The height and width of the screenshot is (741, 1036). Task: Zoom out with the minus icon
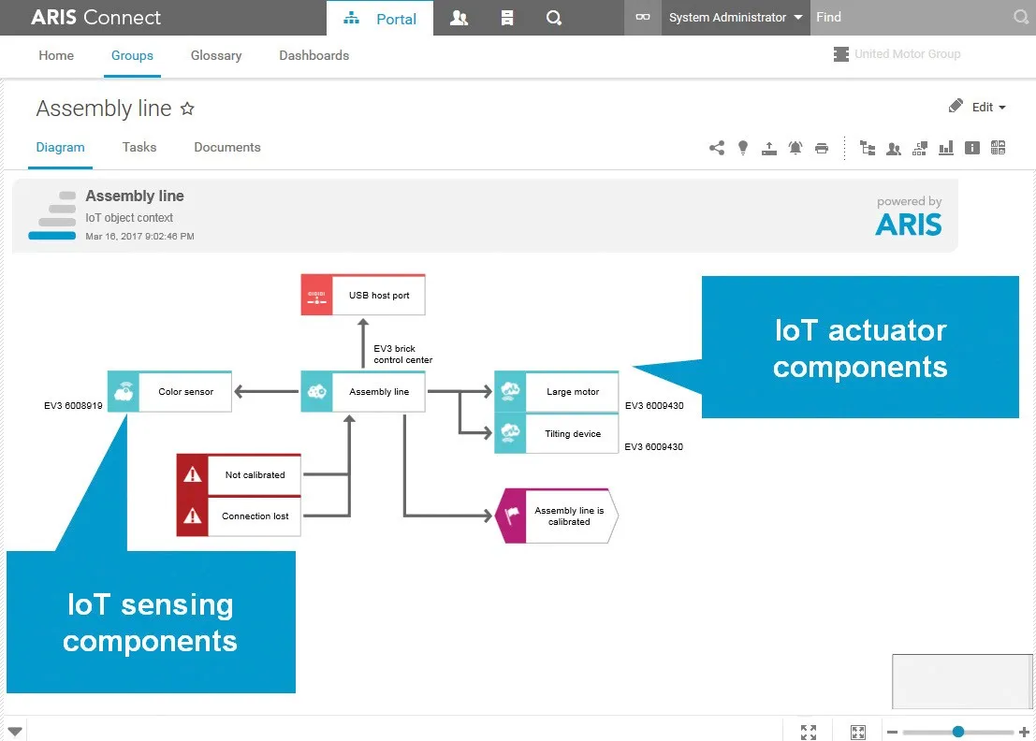892,732
